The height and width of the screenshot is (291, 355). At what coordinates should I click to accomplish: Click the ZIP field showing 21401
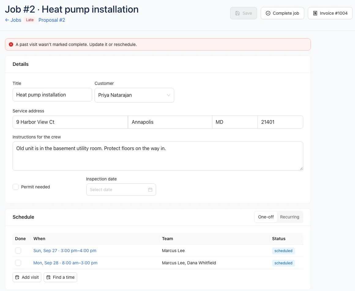(280, 122)
